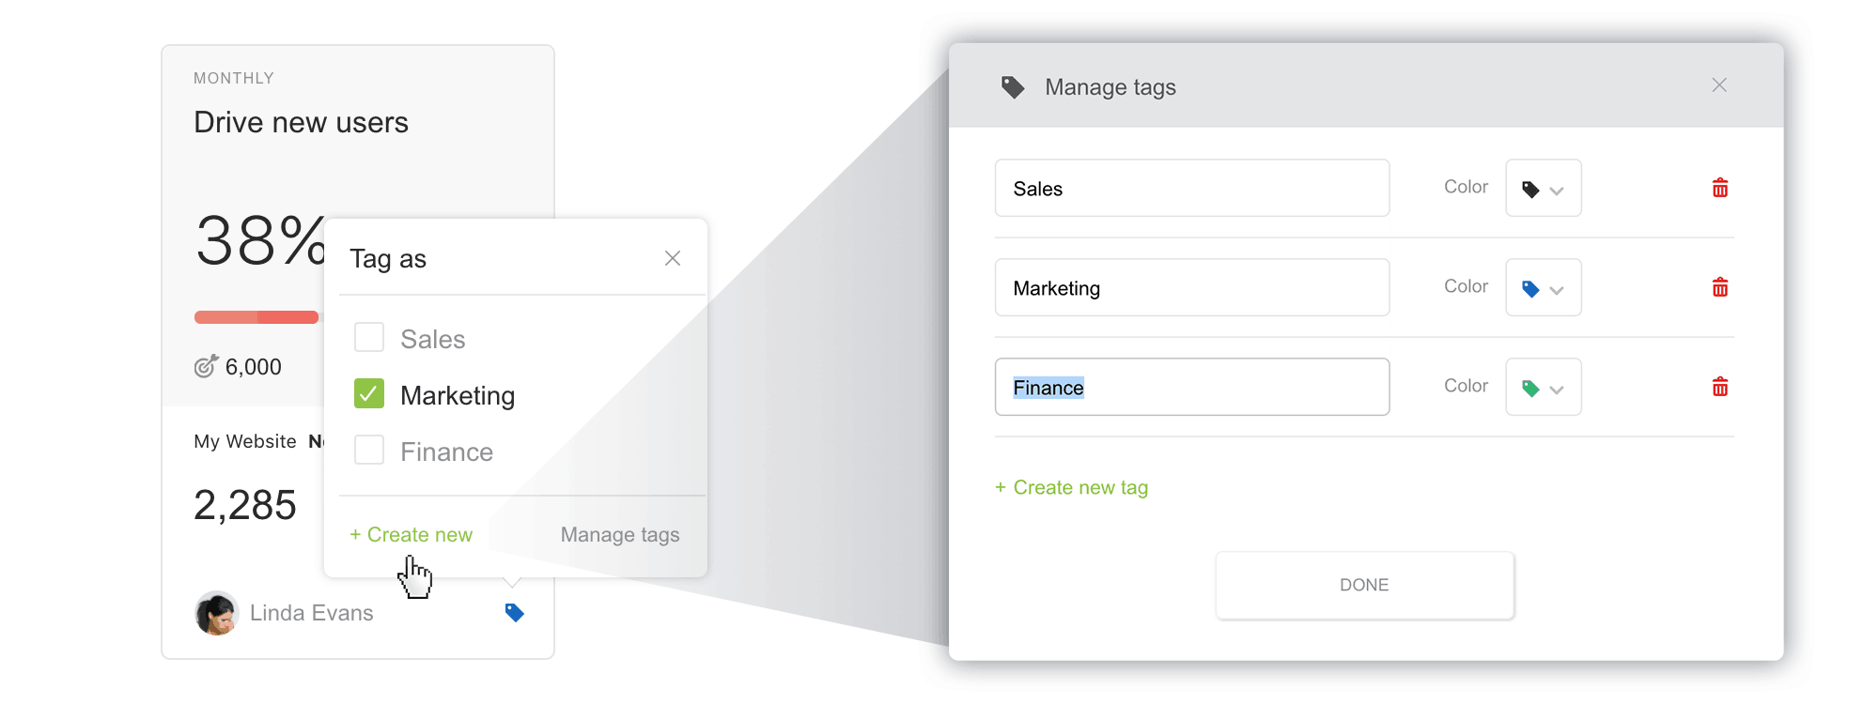Delete the Finance tag with trash icon

coord(1719,387)
